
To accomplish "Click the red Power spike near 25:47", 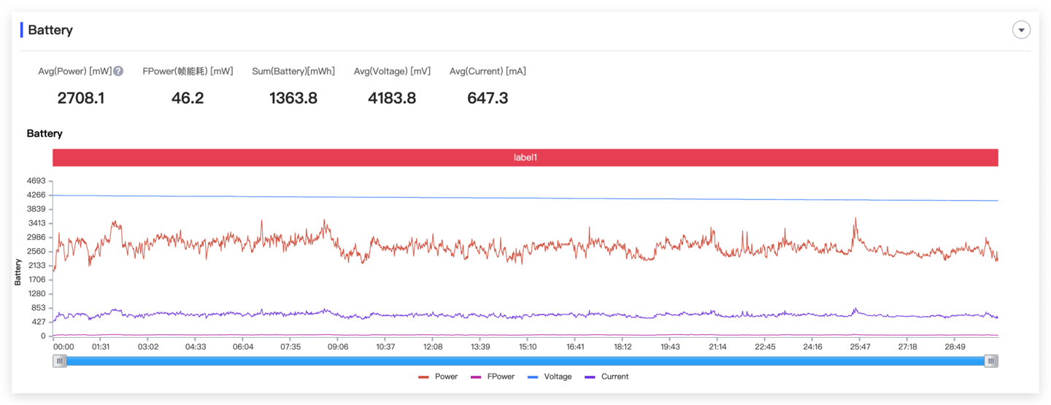I will click(x=855, y=219).
